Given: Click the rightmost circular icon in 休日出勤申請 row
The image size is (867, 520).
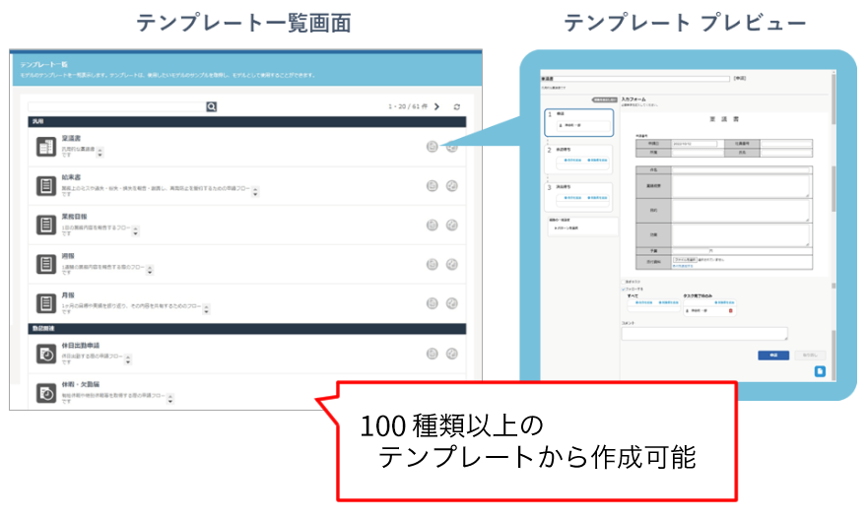Looking at the screenshot, I should (x=452, y=354).
